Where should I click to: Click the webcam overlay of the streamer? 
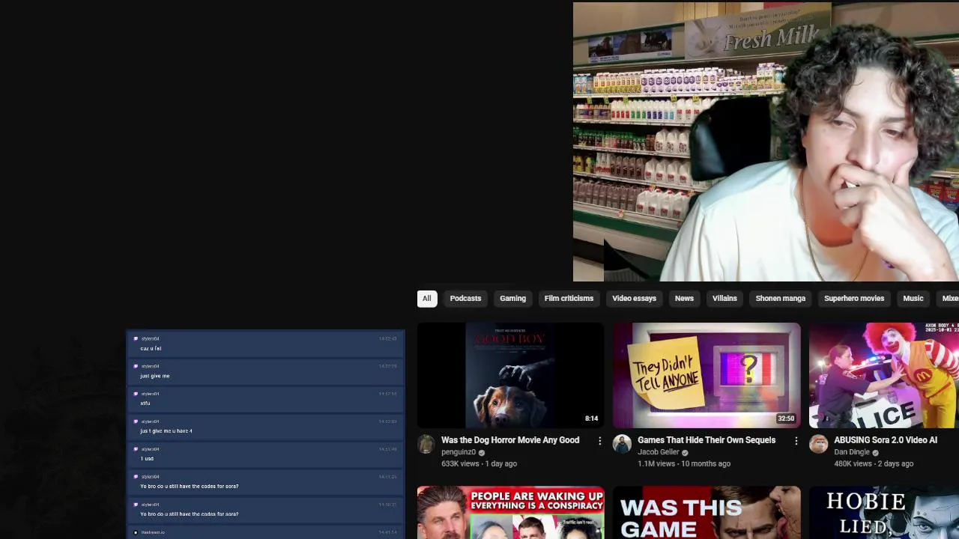point(766,141)
